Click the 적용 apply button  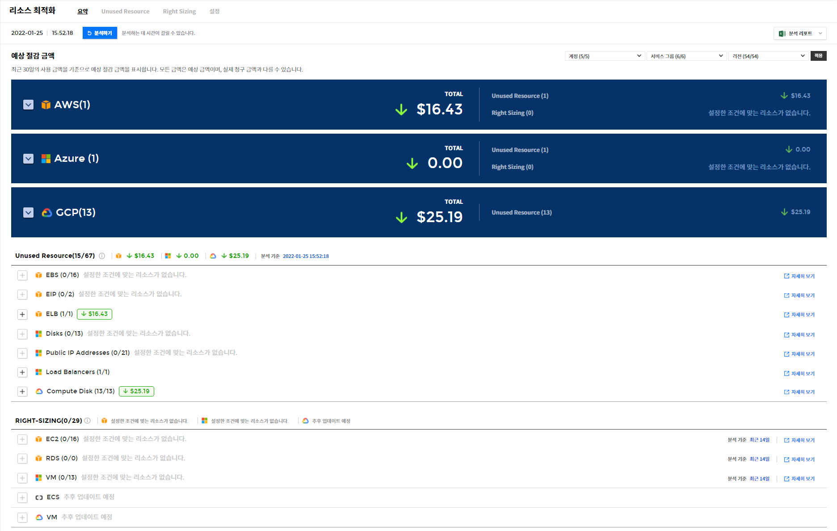(818, 56)
